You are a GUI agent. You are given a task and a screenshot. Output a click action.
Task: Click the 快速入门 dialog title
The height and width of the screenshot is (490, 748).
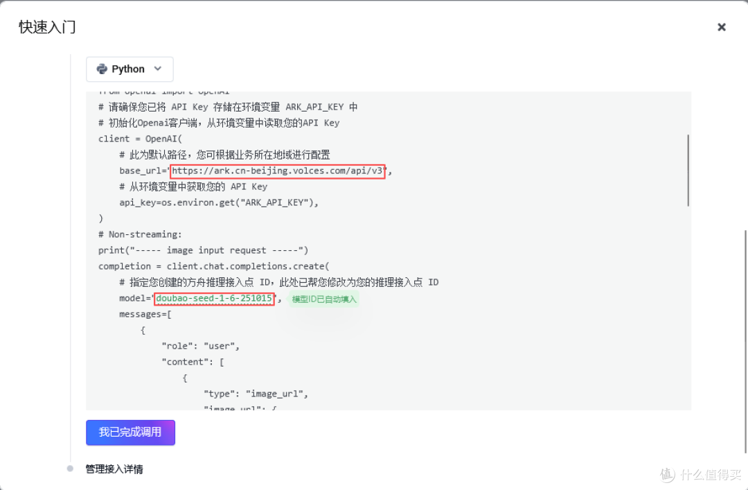click(x=47, y=27)
